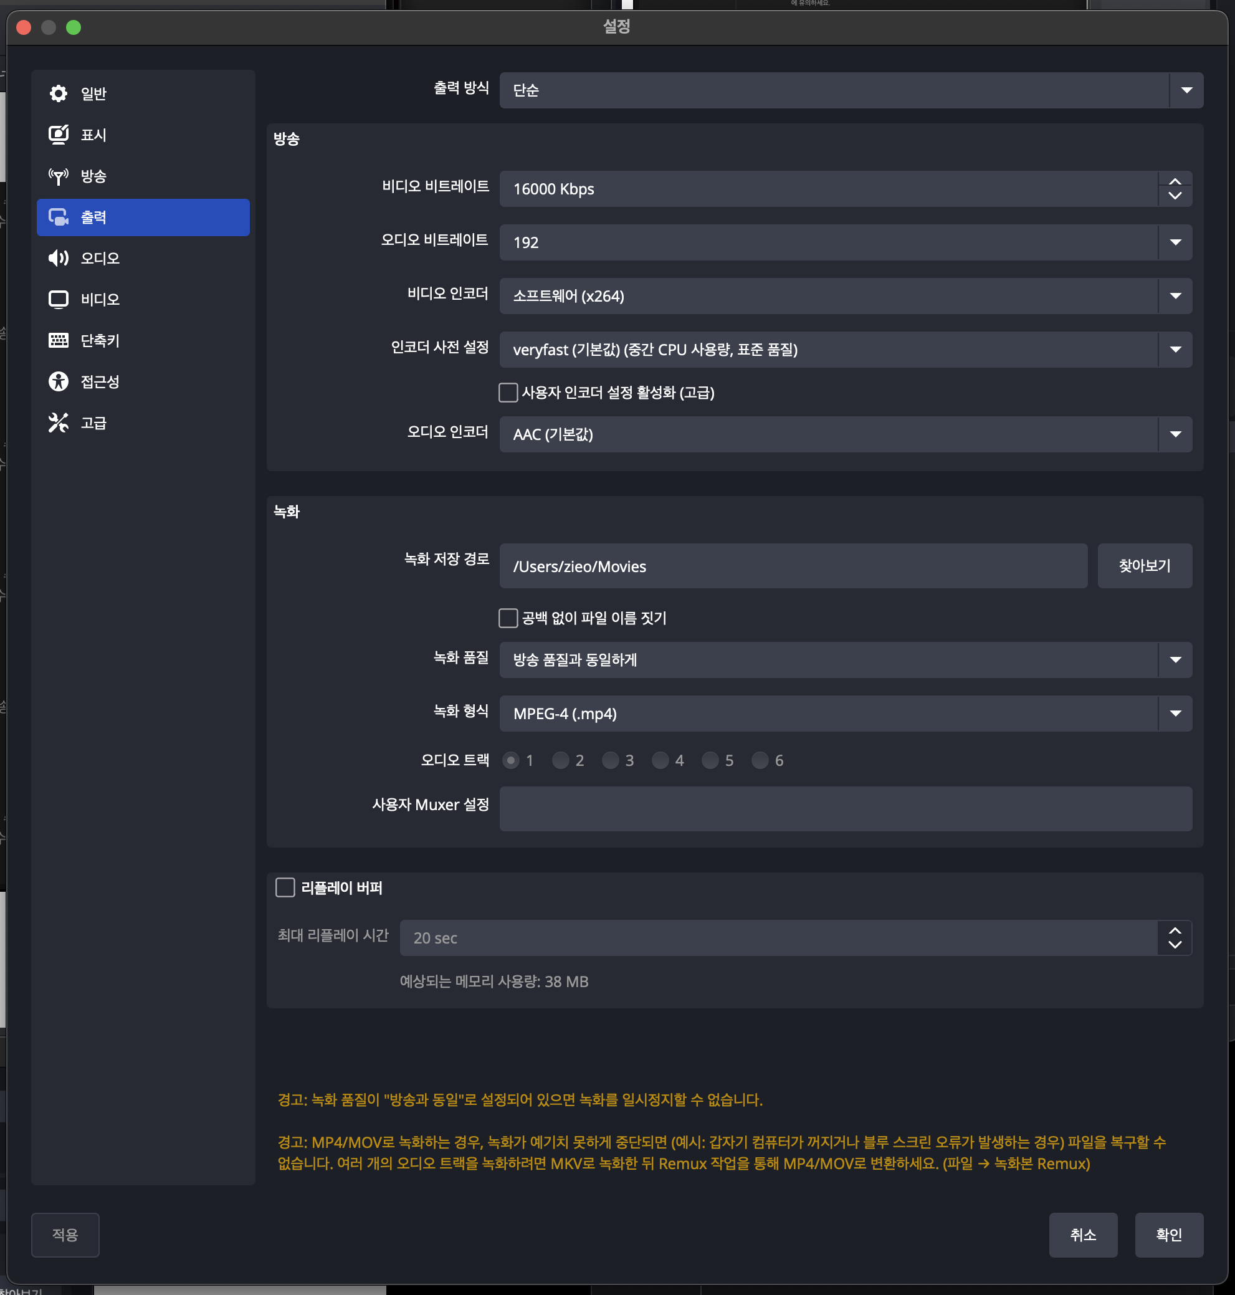Image resolution: width=1235 pixels, height=1295 pixels.
Task: Click the General (일반) gear icon
Action: (58, 93)
